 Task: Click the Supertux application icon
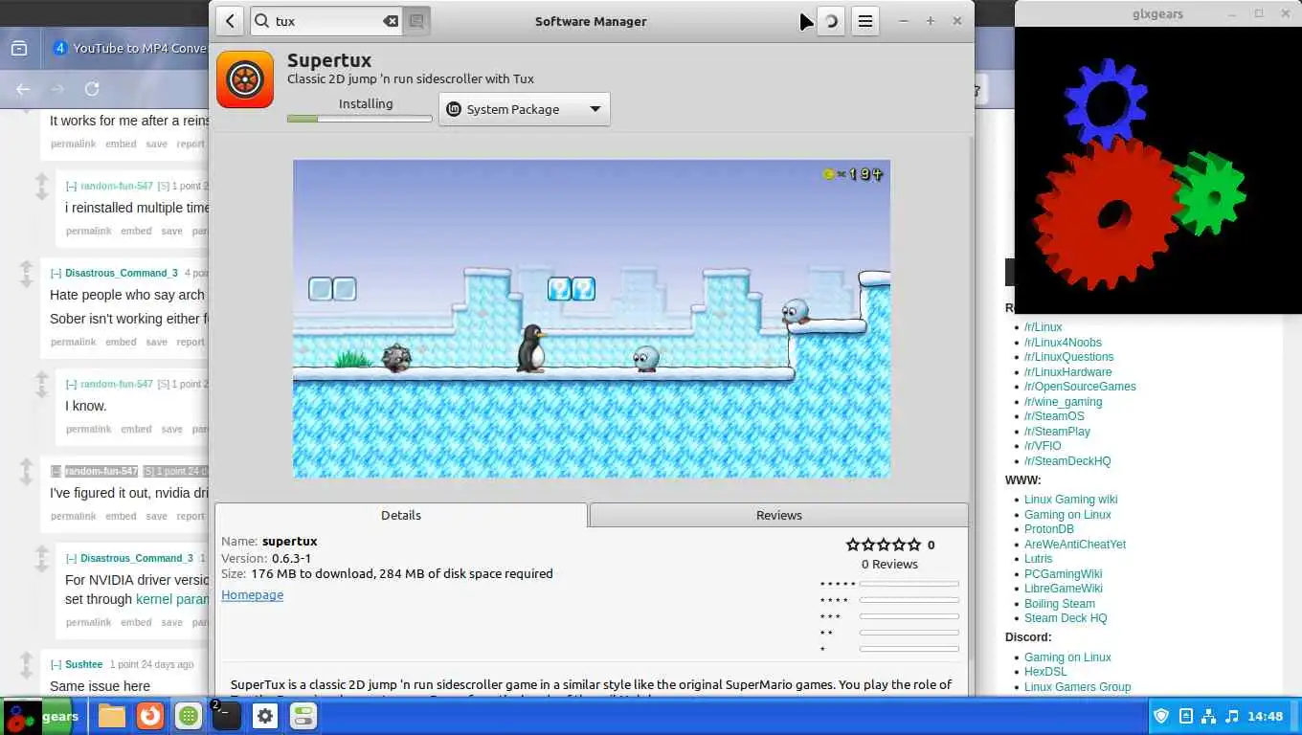coord(245,79)
